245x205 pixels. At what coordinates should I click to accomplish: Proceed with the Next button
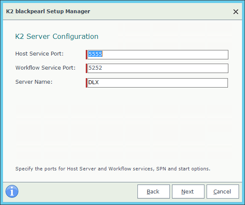coord(188,192)
